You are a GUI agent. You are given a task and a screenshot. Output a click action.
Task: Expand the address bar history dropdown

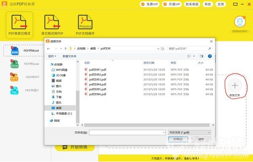[x=158, y=49]
